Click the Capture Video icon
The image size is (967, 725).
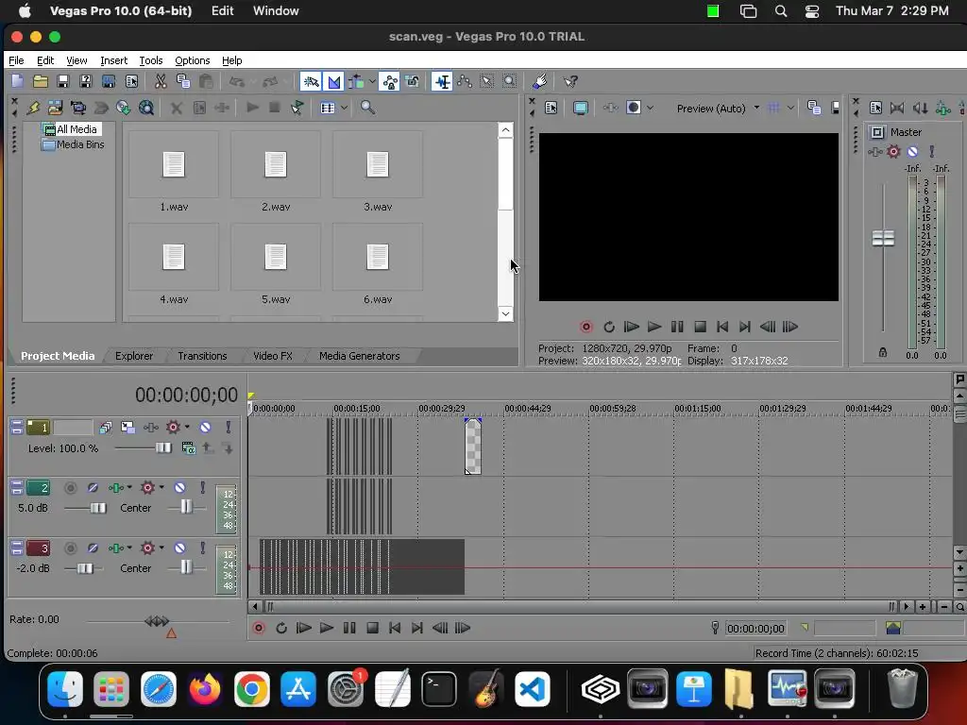(x=77, y=108)
